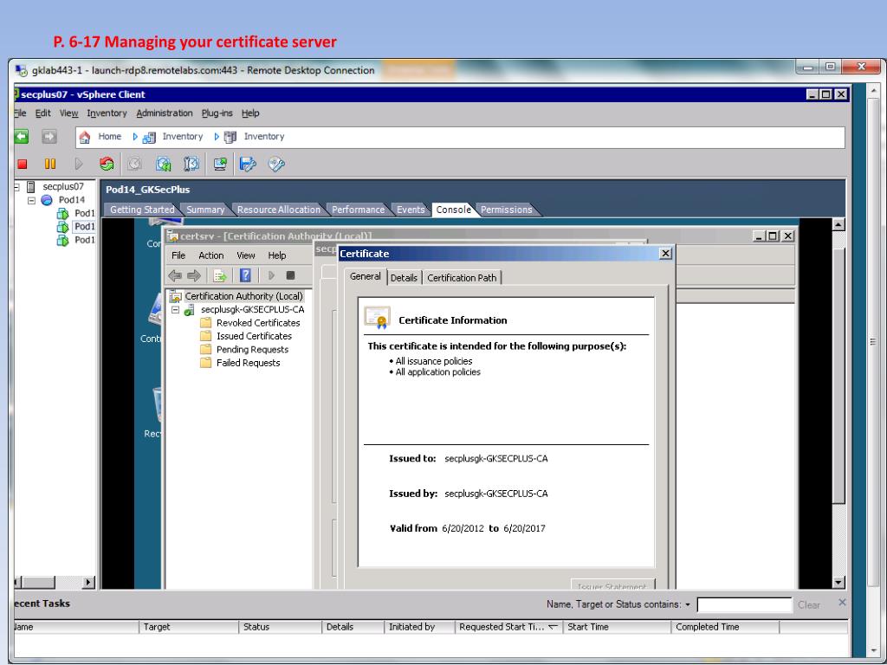Click the secplusgk-GKSECPLUS-CA server icon
The height and width of the screenshot is (665, 887).
(x=190, y=309)
